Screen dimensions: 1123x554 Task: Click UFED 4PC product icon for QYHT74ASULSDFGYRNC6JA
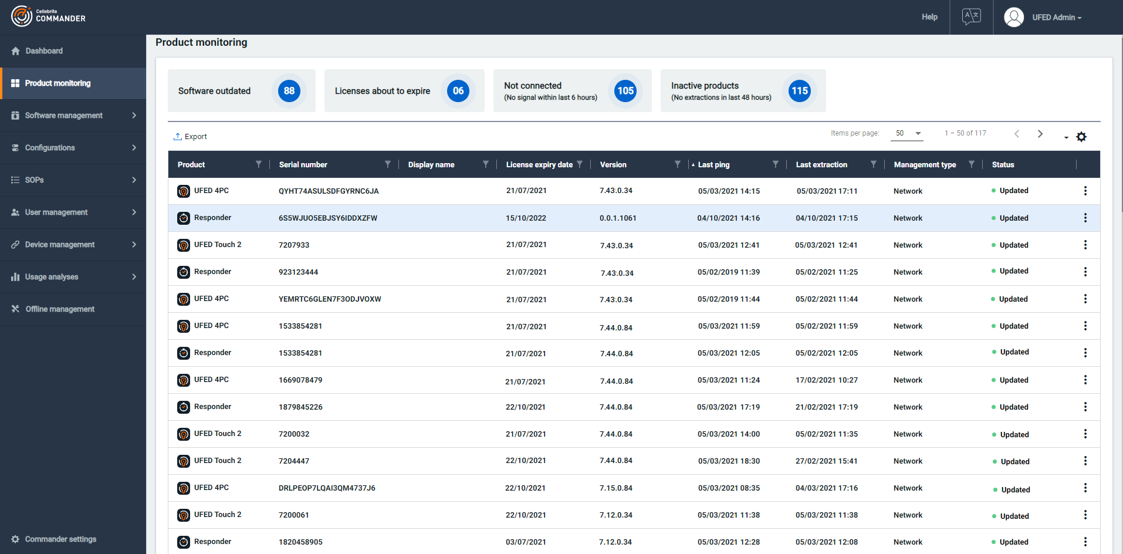click(184, 191)
